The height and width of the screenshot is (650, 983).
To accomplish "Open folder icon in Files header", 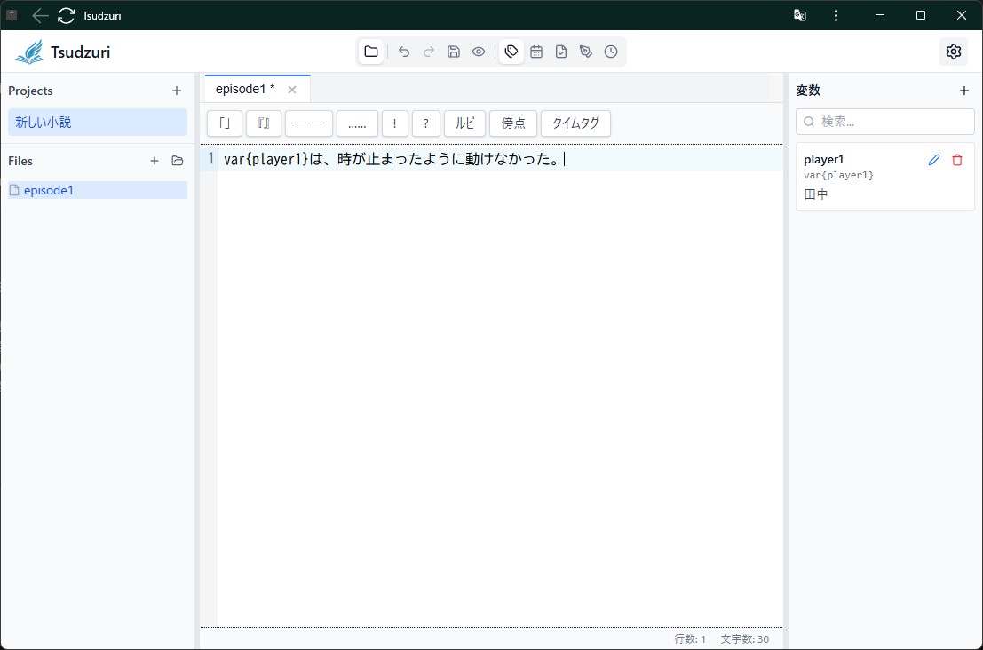I will (x=178, y=161).
